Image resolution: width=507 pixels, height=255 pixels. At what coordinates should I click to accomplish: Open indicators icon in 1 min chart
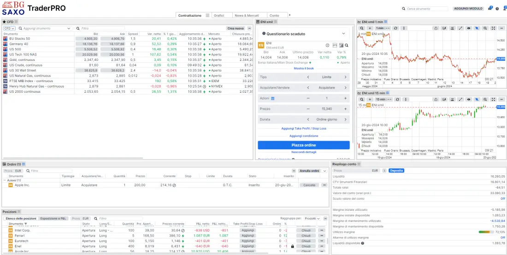pos(452,28)
